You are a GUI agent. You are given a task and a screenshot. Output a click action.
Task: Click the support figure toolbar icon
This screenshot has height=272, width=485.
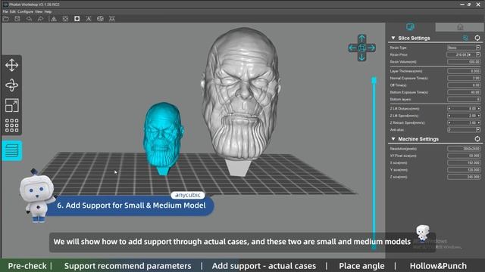(x=89, y=19)
